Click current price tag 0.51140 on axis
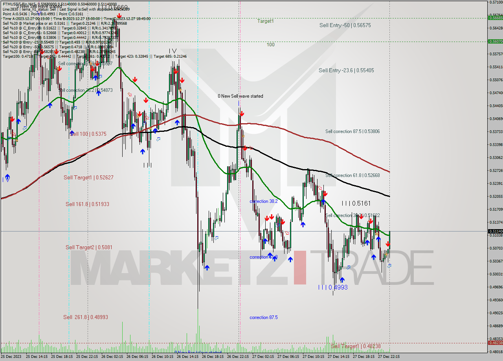The width and height of the screenshot is (503, 361). 495,232
